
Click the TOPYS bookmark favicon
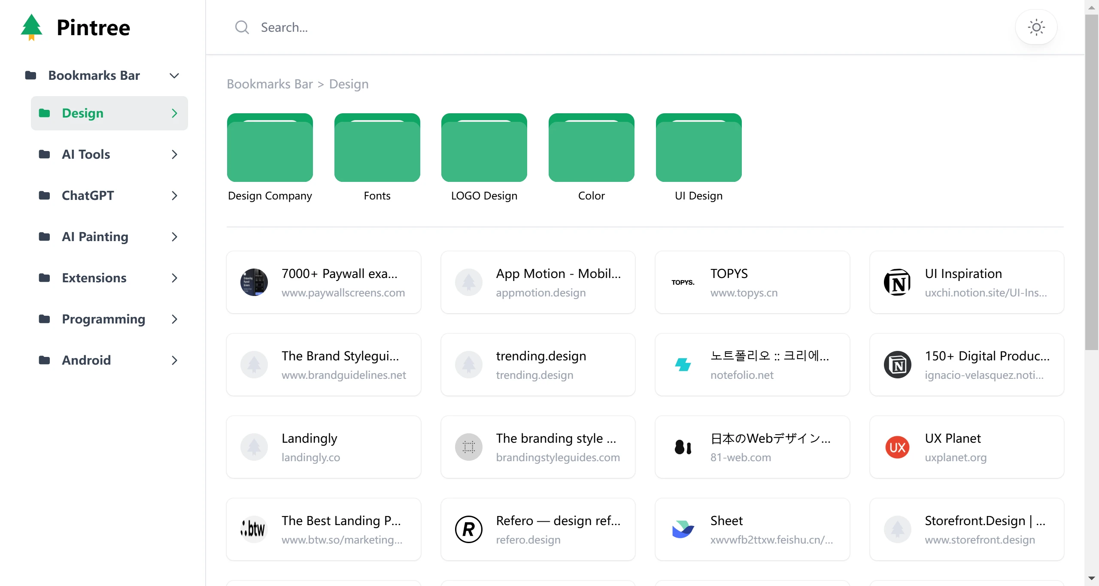tap(683, 282)
